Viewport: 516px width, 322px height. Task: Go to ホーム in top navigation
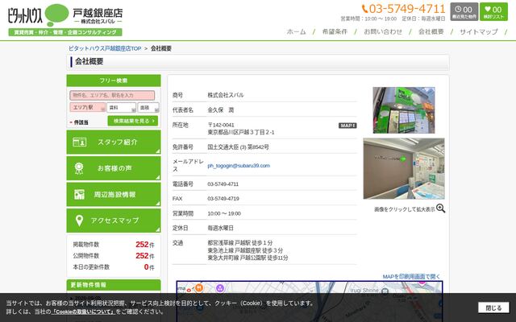pyautogui.click(x=296, y=32)
